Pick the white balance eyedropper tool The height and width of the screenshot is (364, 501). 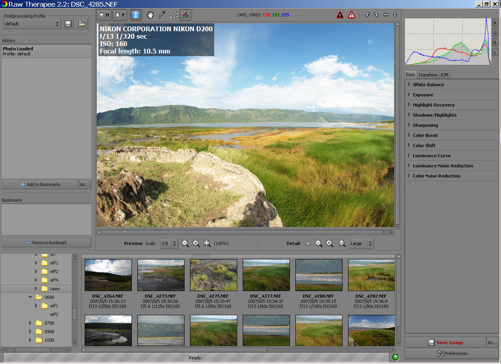coord(162,15)
